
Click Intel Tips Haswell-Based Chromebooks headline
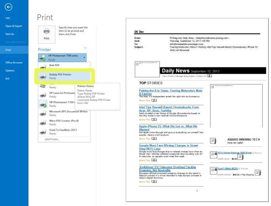(x=169, y=109)
